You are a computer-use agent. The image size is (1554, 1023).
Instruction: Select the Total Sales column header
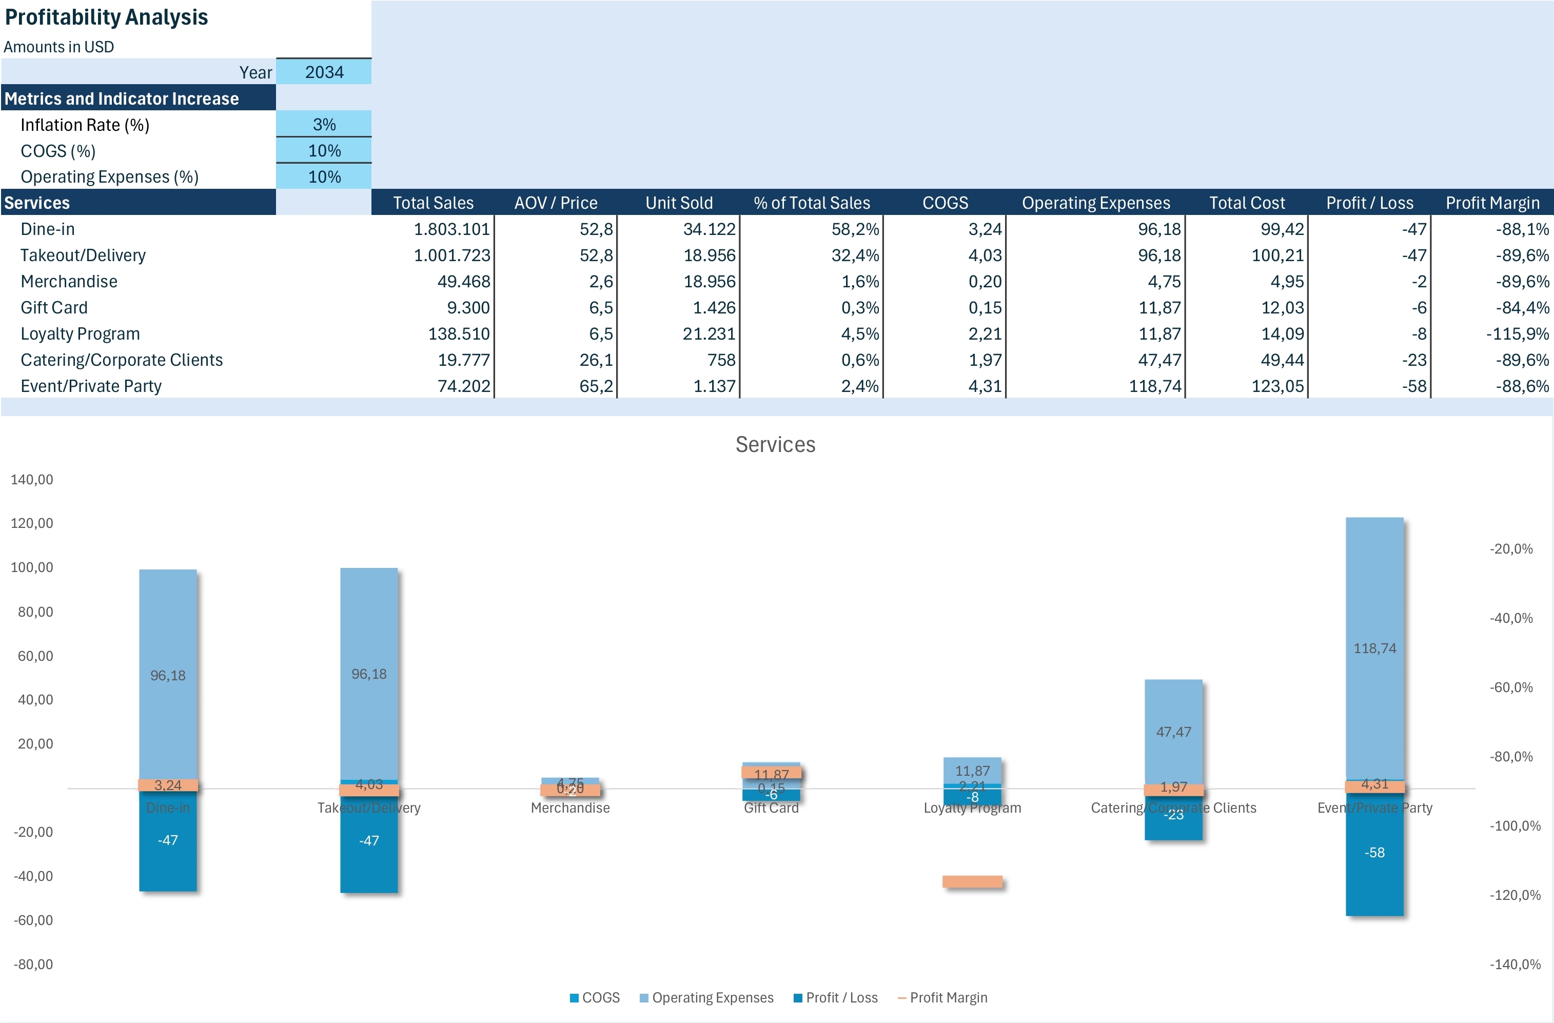[x=433, y=202]
